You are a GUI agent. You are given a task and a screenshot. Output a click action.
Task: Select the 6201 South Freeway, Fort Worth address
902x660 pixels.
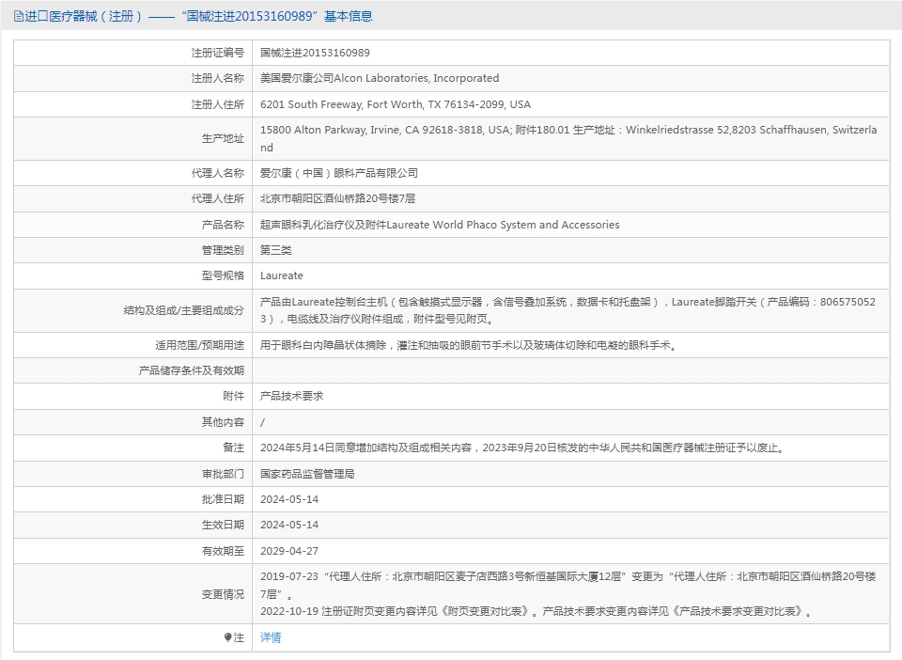[x=396, y=104]
